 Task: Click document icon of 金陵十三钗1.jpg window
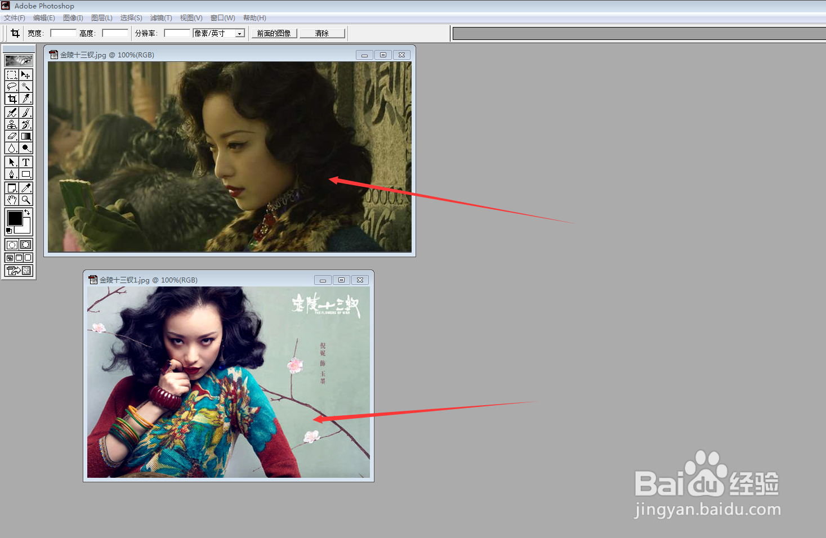tap(93, 280)
